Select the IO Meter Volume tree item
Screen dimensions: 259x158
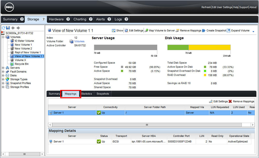click(x=24, y=41)
